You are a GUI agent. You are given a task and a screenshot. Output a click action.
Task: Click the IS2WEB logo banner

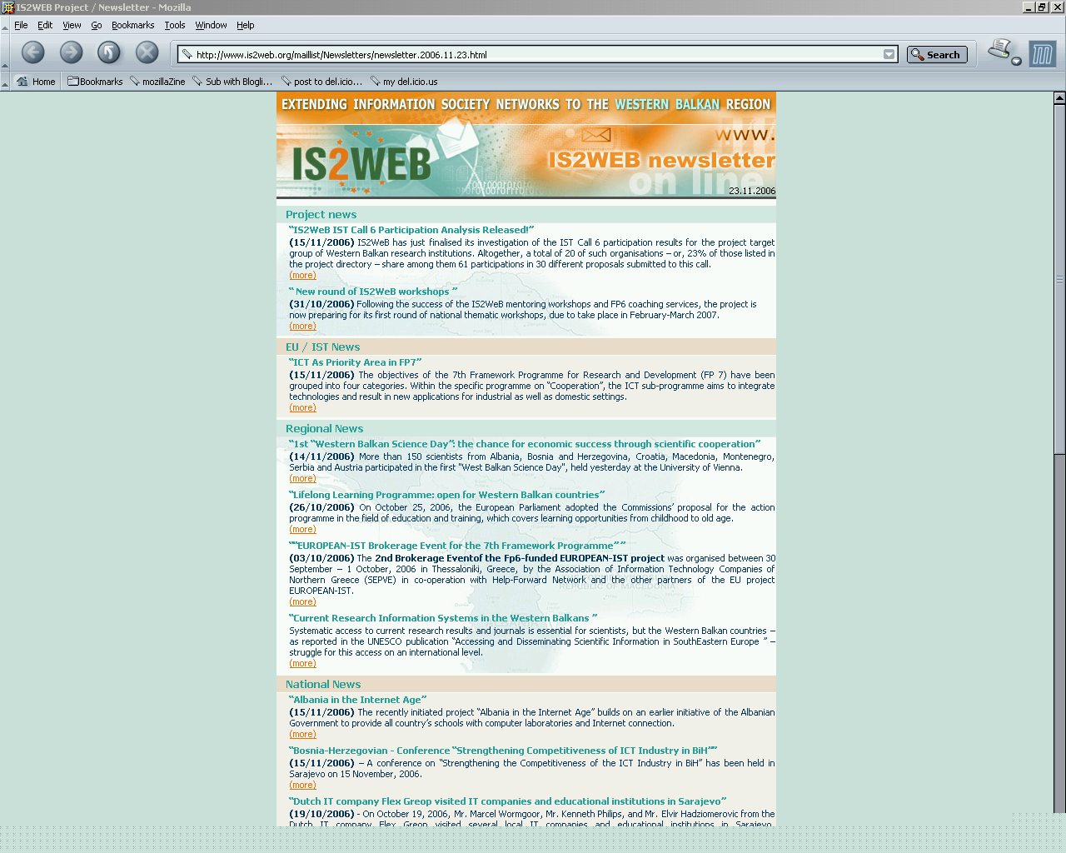(361, 162)
